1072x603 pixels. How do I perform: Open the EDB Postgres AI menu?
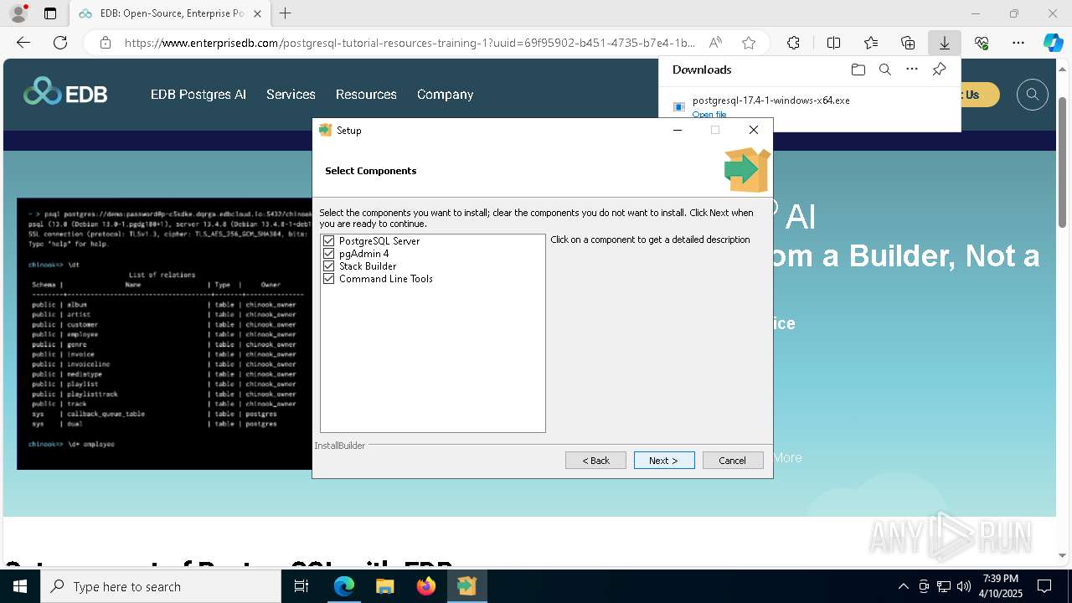(x=198, y=95)
